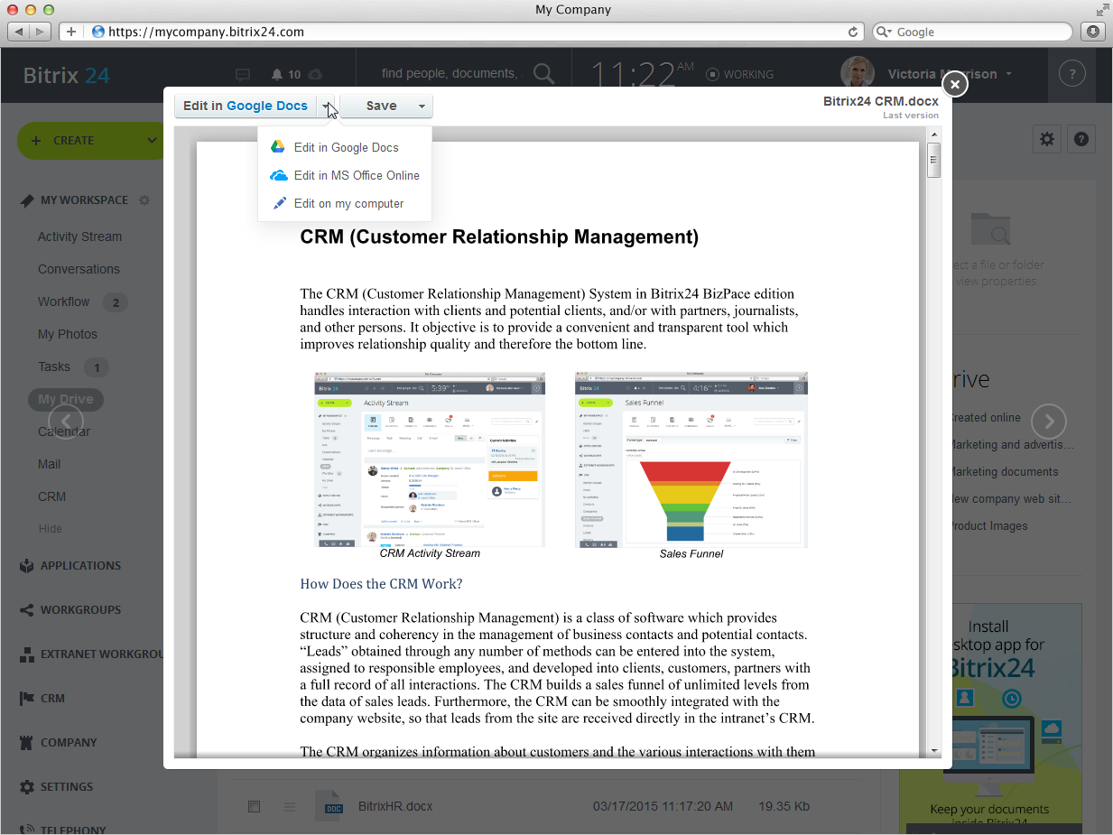1113x835 pixels.
Task: Open the Edit in Google Docs dropdown arrow
Action: pos(325,107)
